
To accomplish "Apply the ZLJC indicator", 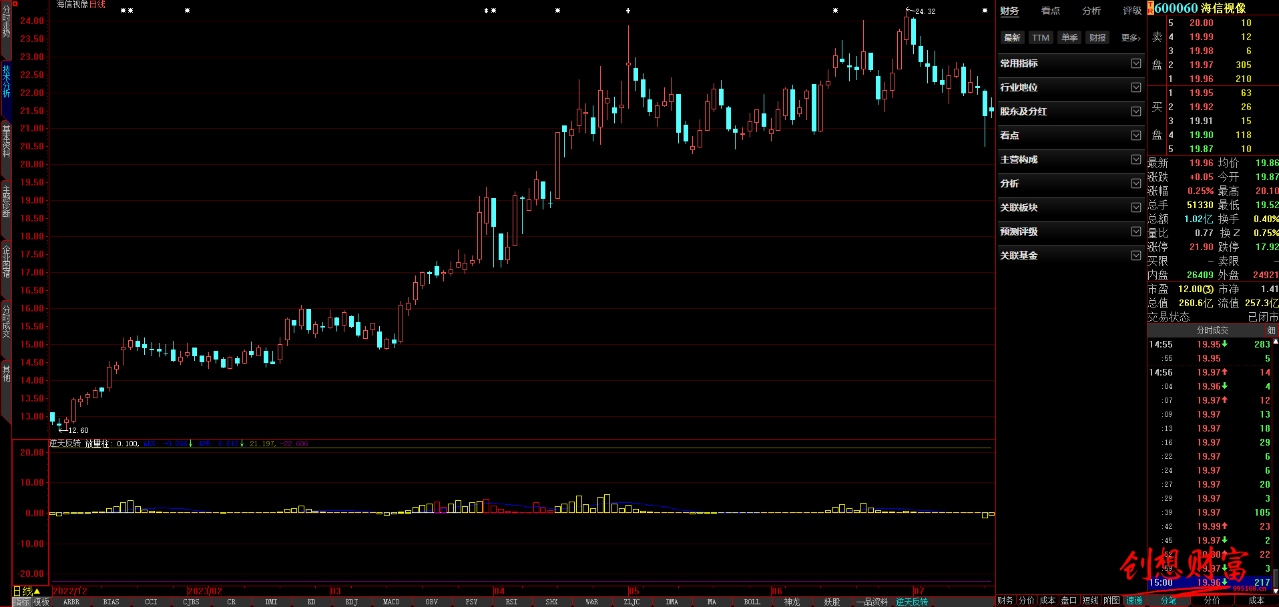I will click(x=632, y=602).
